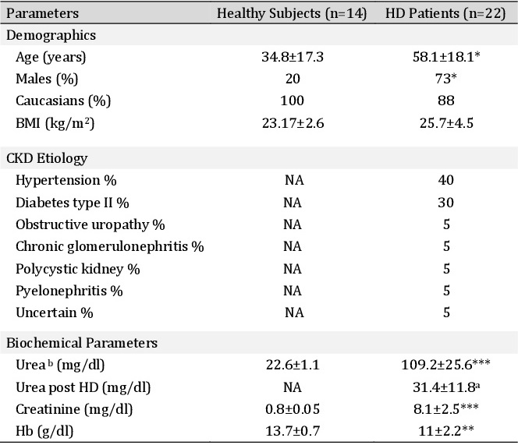Select the Males (%) row label
This screenshot has width=518, height=445.
[x=47, y=79]
